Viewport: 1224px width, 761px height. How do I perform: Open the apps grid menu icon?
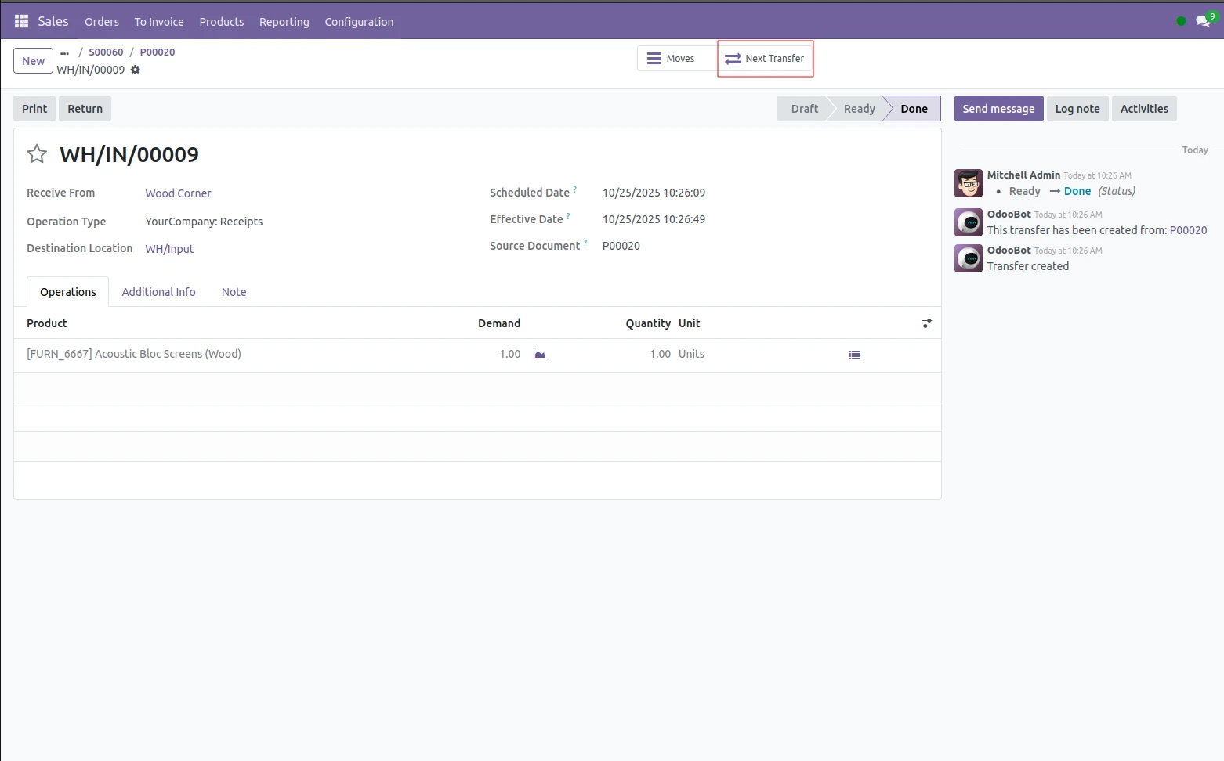pyautogui.click(x=21, y=21)
